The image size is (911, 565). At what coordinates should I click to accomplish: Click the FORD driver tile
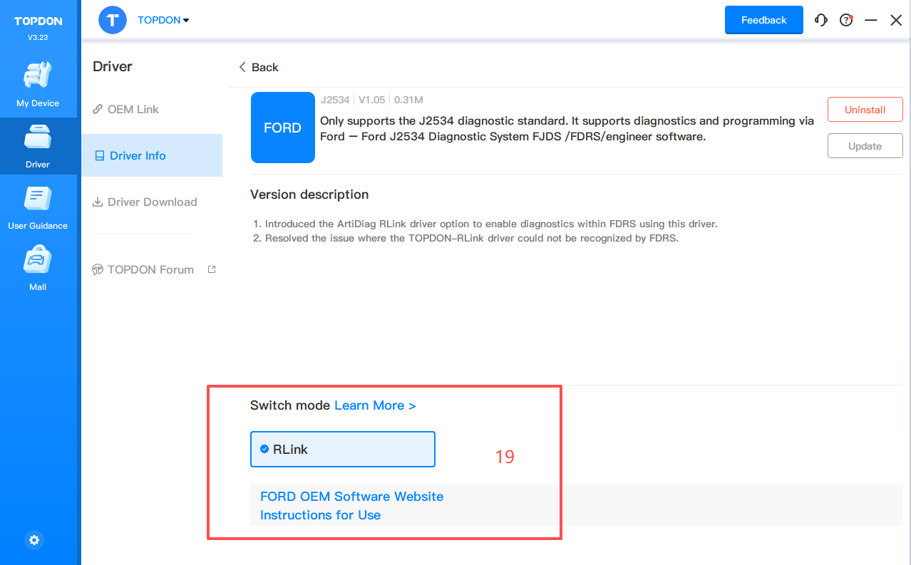pyautogui.click(x=282, y=128)
